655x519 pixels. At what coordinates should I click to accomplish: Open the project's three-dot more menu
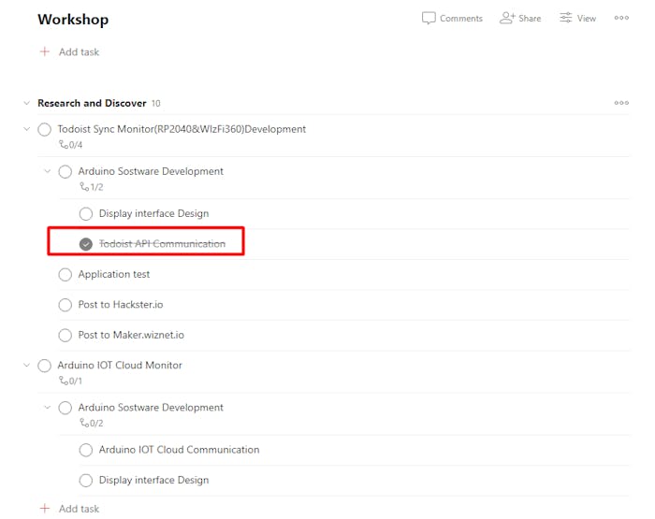pos(621,18)
